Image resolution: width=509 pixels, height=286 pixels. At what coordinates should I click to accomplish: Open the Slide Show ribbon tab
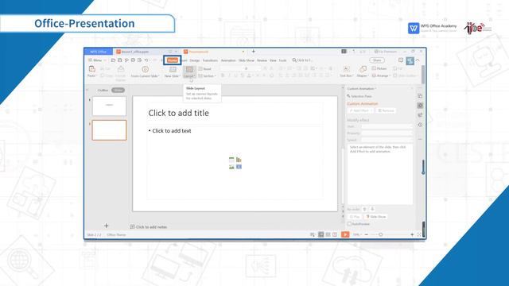coord(247,60)
